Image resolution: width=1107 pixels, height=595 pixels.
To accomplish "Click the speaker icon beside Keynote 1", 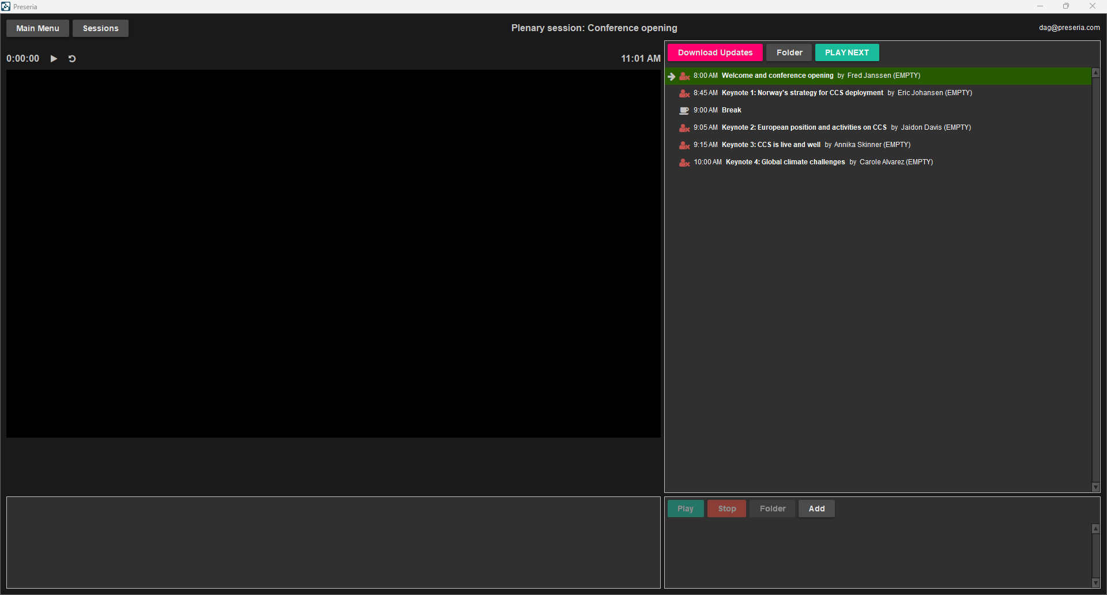I will coord(684,93).
